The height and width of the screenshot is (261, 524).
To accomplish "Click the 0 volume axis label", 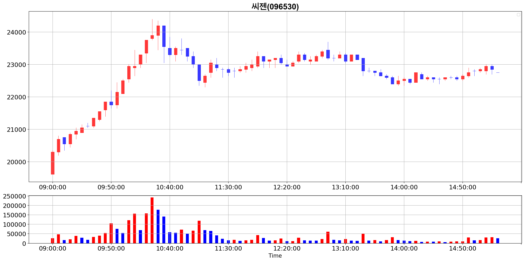I will [x=24, y=243].
